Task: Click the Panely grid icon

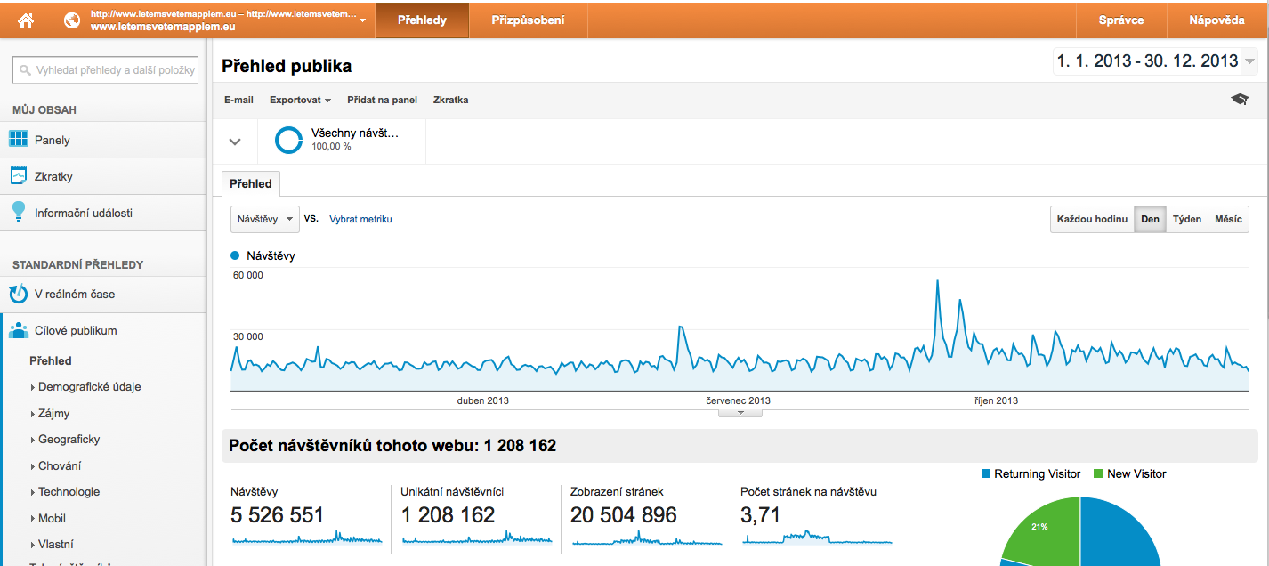Action: coord(19,140)
